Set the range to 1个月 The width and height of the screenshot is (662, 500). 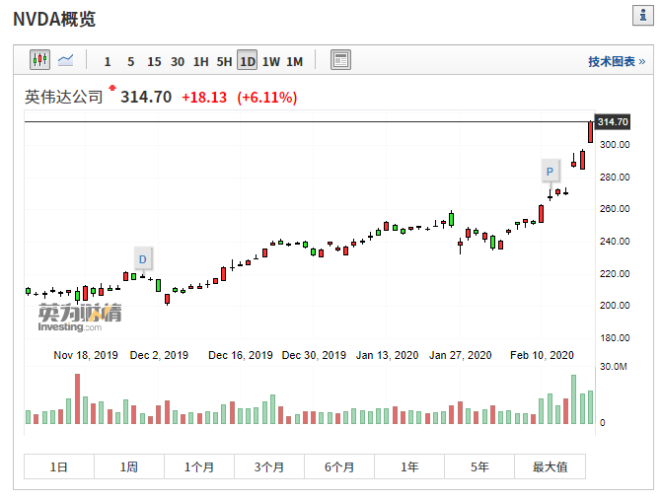(x=199, y=466)
